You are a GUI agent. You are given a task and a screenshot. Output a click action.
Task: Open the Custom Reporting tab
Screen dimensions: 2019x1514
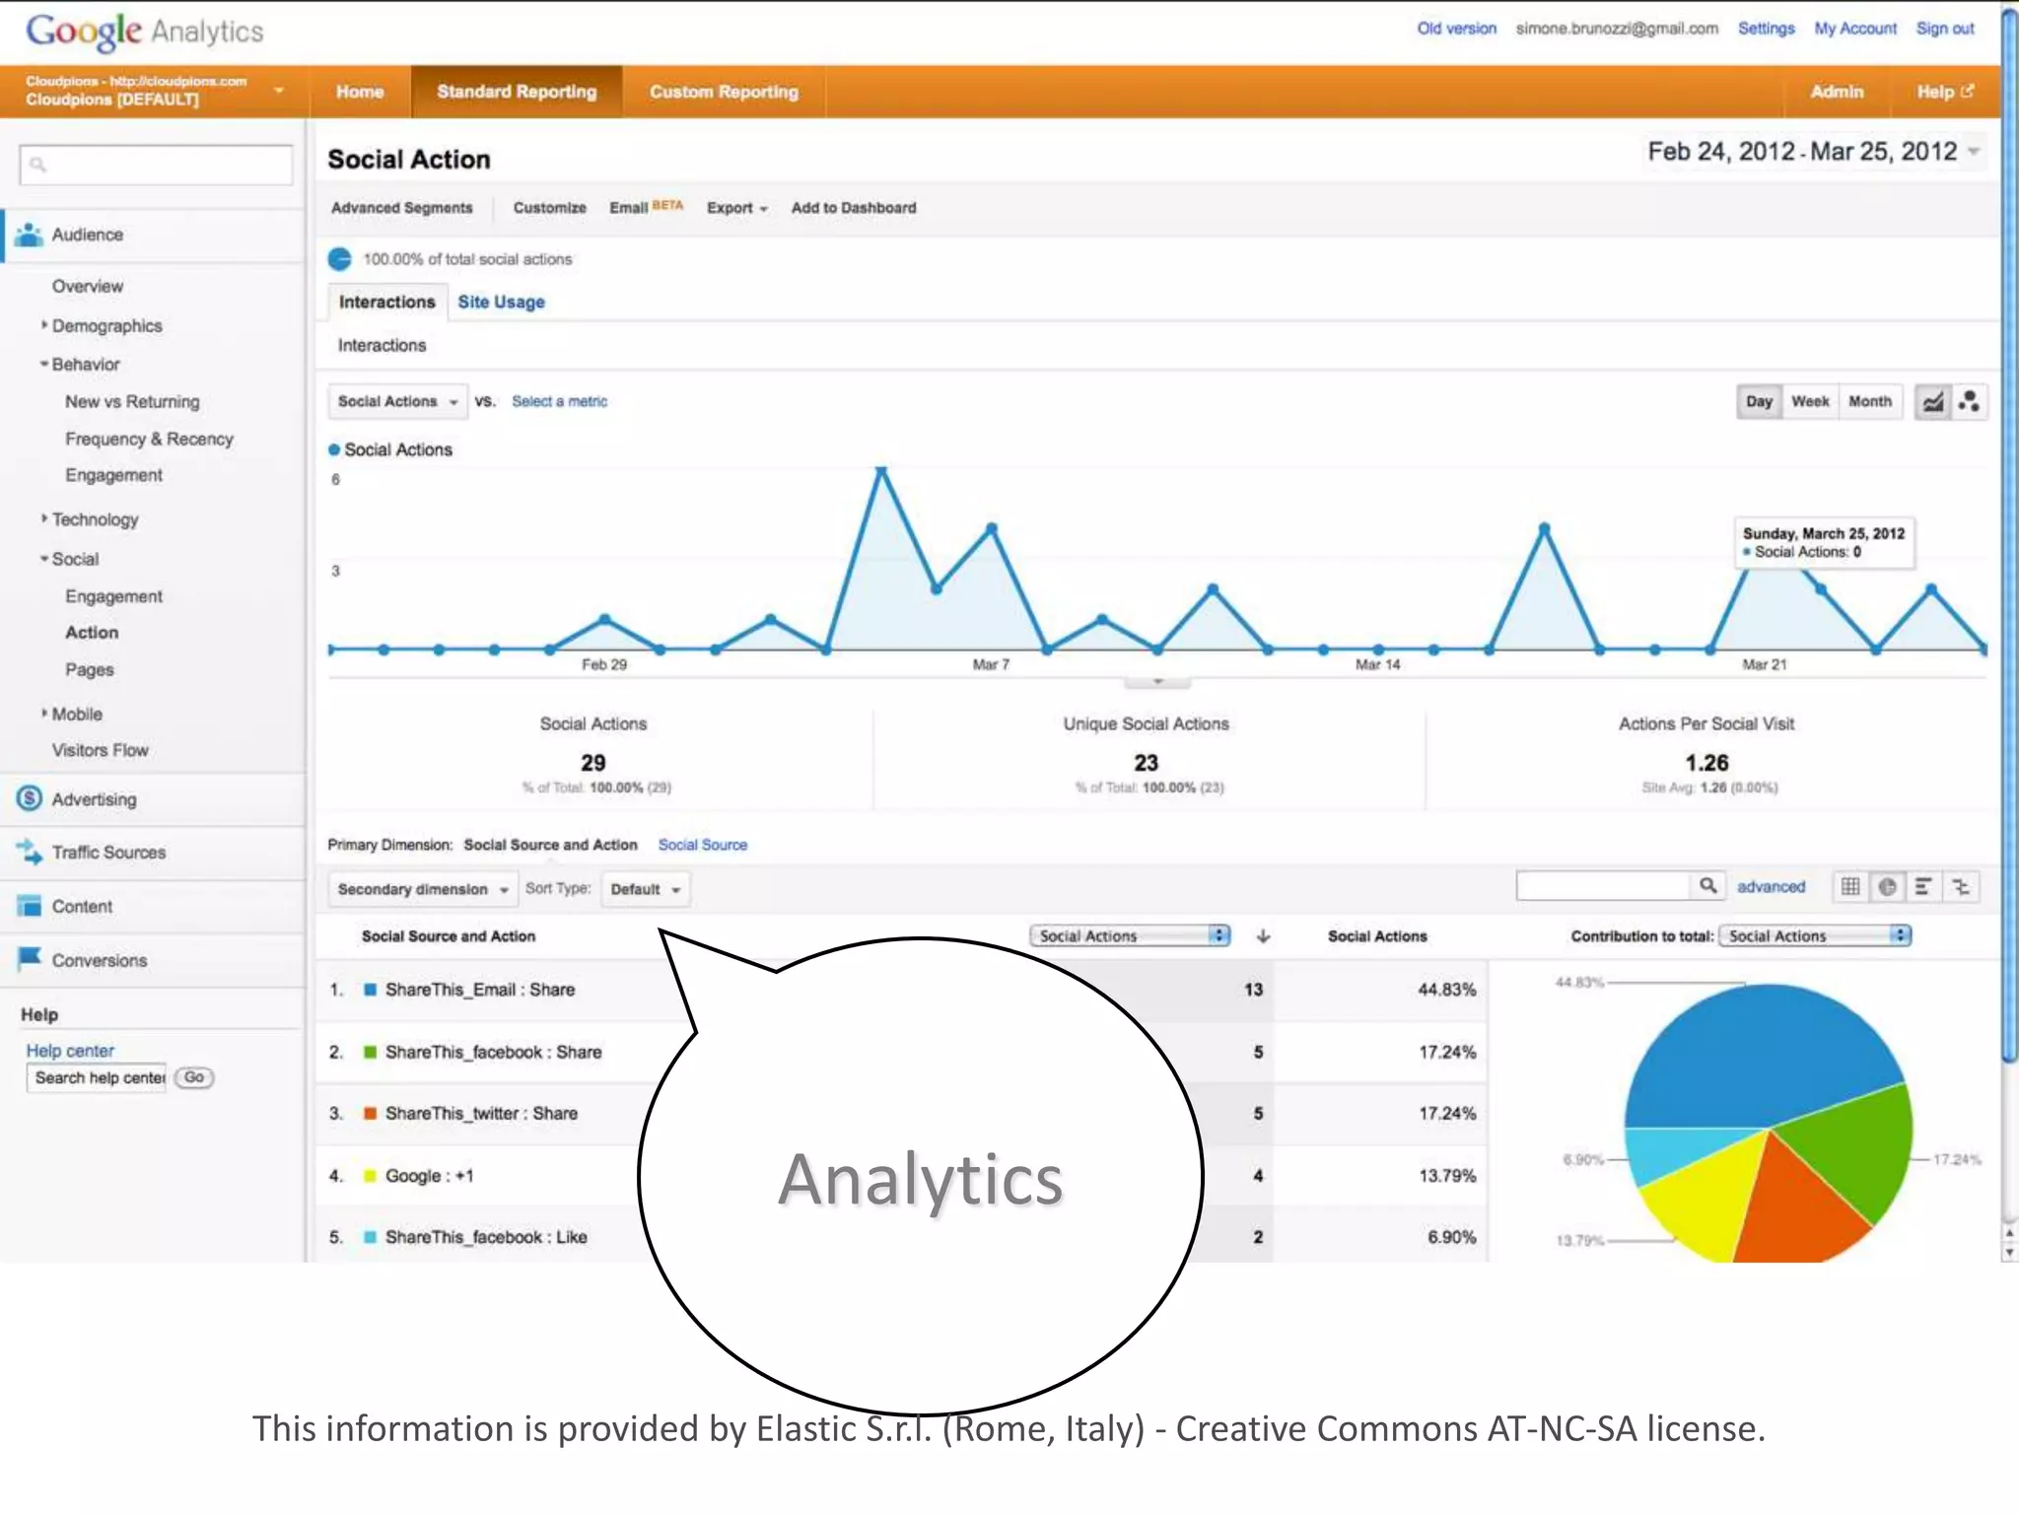[724, 92]
